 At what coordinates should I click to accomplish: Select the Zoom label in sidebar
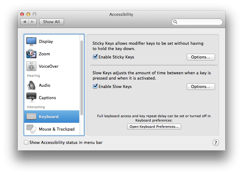(44, 54)
